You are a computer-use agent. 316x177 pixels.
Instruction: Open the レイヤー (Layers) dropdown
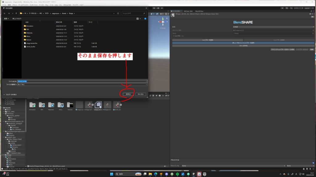click(x=298, y=8)
